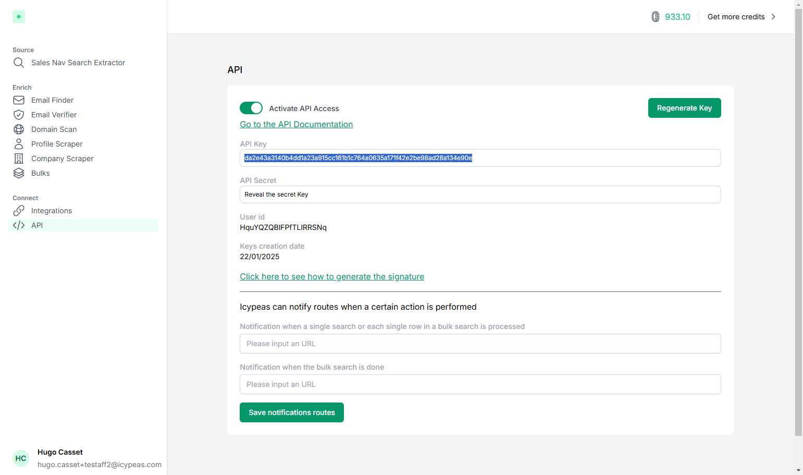Focus the single search notification URL field
803x475 pixels.
(480, 344)
